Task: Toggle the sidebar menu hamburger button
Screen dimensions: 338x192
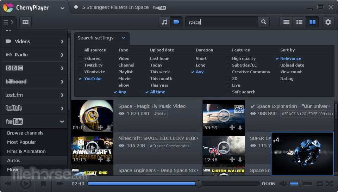Action: (8, 22)
